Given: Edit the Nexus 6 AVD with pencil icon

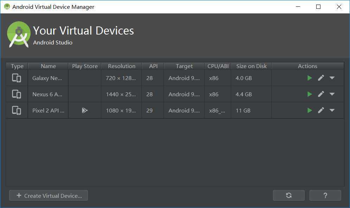Looking at the screenshot, I should click(321, 94).
